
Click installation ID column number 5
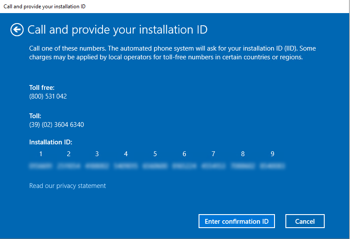pyautogui.click(x=155, y=154)
